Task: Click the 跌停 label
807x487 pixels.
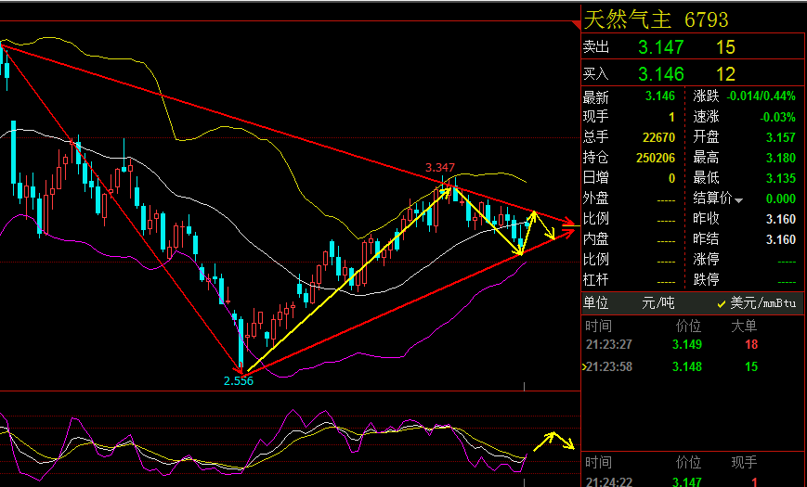Action: (706, 280)
